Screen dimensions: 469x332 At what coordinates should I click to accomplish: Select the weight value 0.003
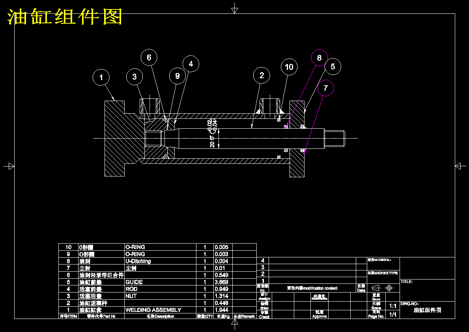coord(222,254)
